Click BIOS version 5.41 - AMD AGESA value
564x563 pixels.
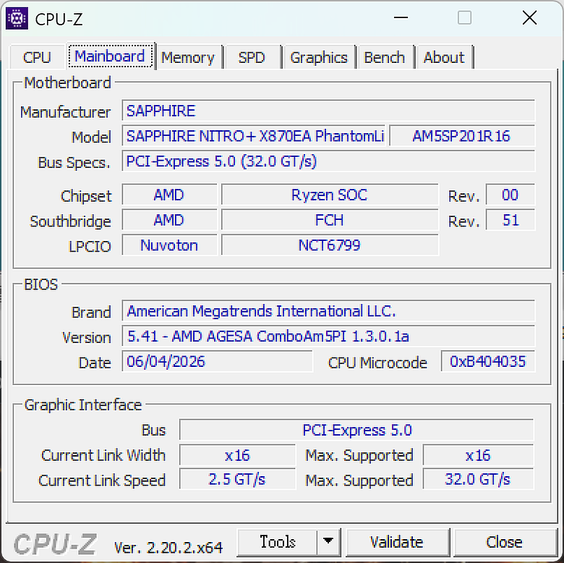[328, 336]
